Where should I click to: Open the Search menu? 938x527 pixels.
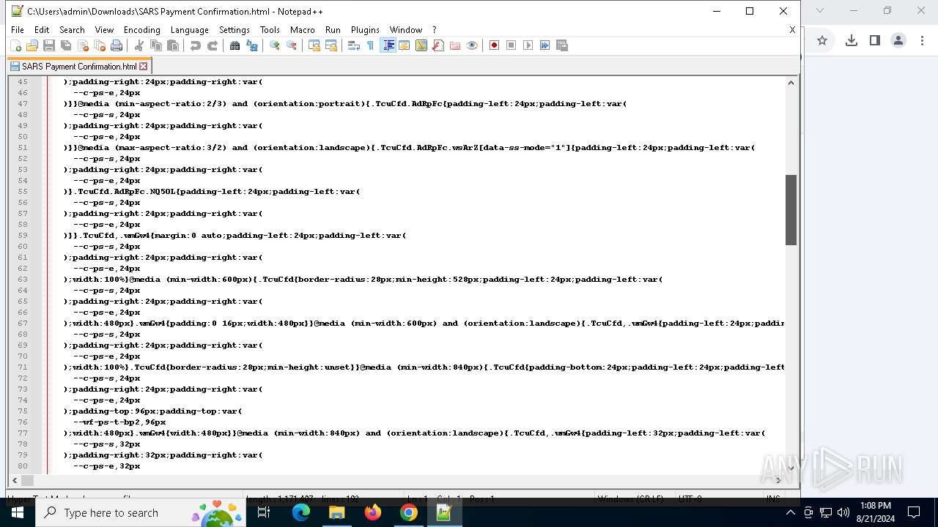click(x=72, y=30)
